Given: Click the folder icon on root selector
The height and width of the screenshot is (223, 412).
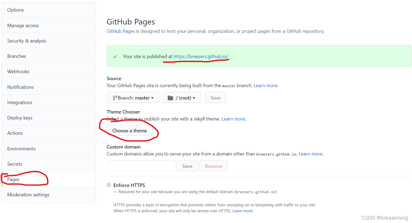Looking at the screenshot, I should [x=170, y=98].
